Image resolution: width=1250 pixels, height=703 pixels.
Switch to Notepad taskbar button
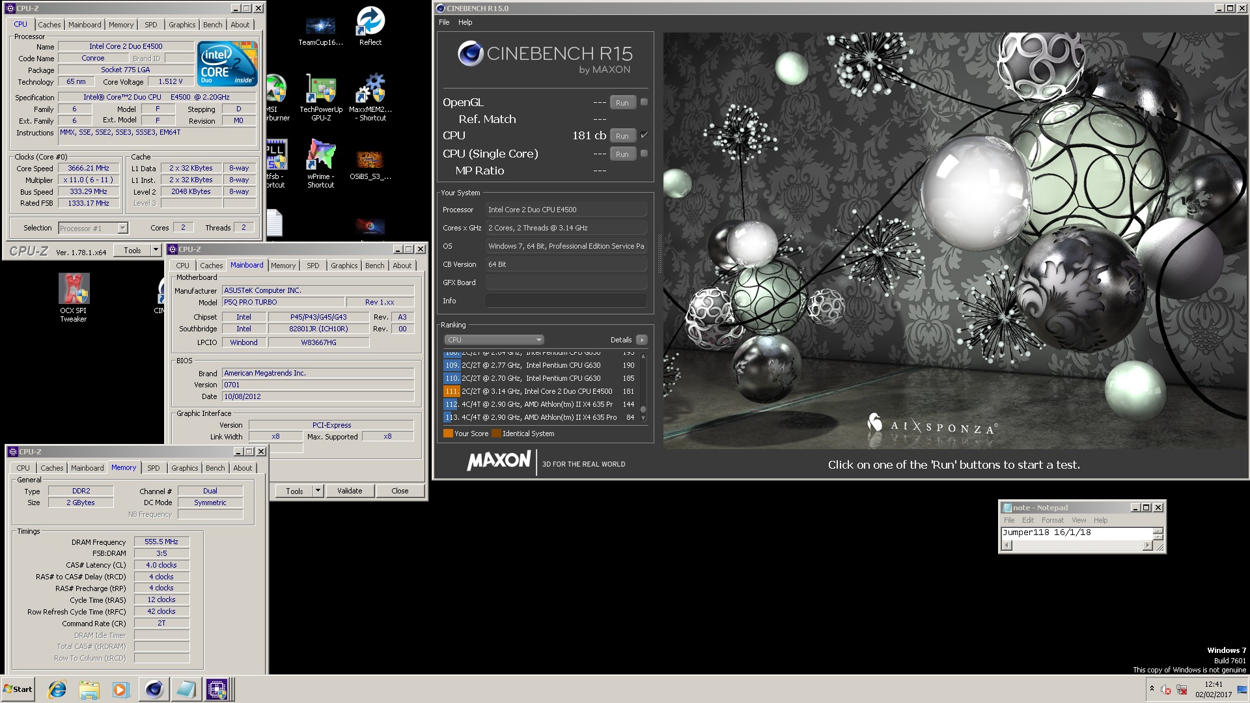coord(186,689)
